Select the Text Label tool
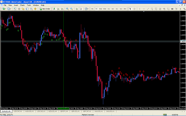Viewport: 186px width, 116px height. (176, 9)
